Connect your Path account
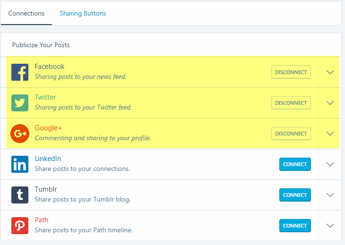This screenshot has height=245, width=345. click(x=295, y=226)
